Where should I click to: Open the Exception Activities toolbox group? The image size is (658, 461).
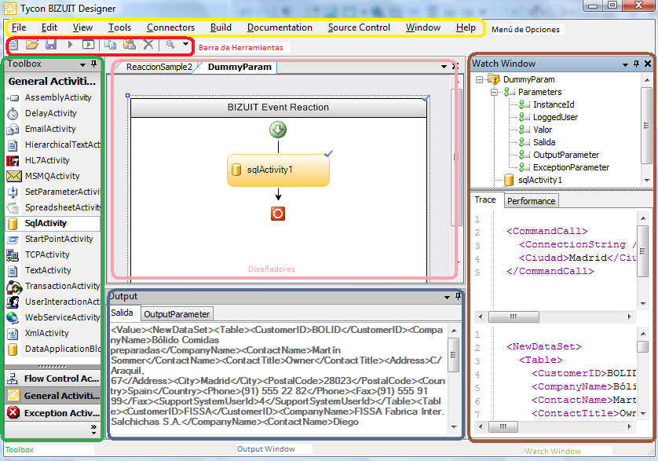53,413
